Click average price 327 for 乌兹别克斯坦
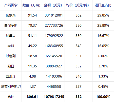Screen dimensions: 114x102 pyautogui.click(x=79, y=86)
